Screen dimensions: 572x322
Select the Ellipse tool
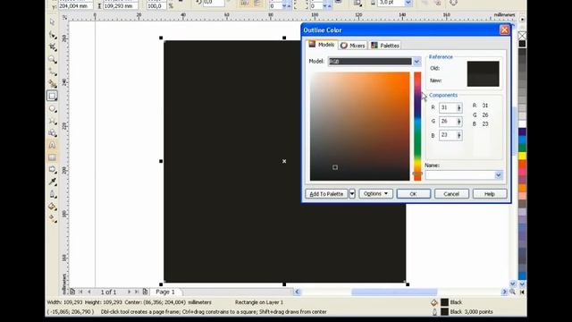coord(52,109)
